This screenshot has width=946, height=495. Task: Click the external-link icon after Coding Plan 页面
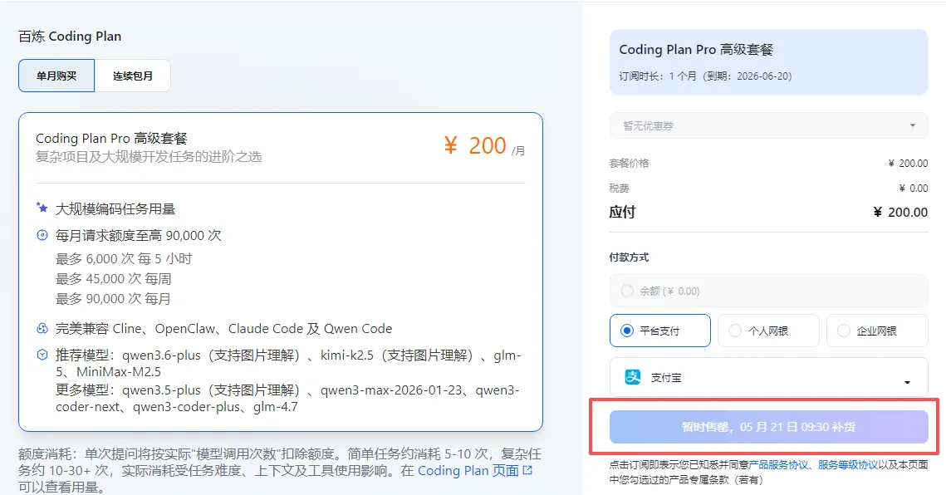pos(527,470)
